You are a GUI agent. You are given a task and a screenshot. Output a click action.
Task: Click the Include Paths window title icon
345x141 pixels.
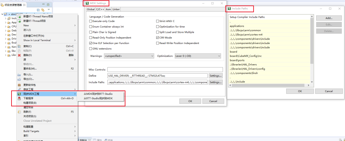pyautogui.click(x=229, y=9)
